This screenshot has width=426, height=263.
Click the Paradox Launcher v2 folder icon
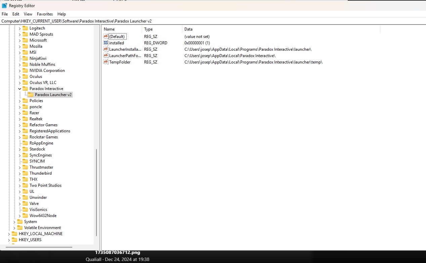[31, 95]
